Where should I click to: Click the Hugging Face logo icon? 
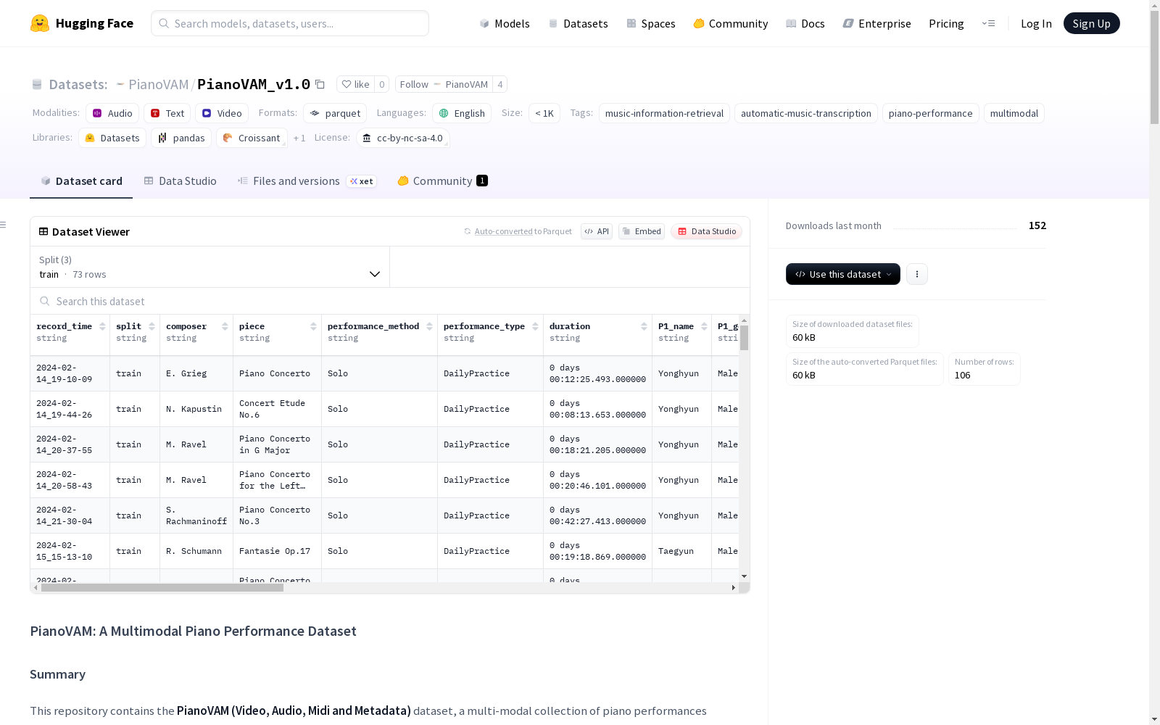[40, 23]
